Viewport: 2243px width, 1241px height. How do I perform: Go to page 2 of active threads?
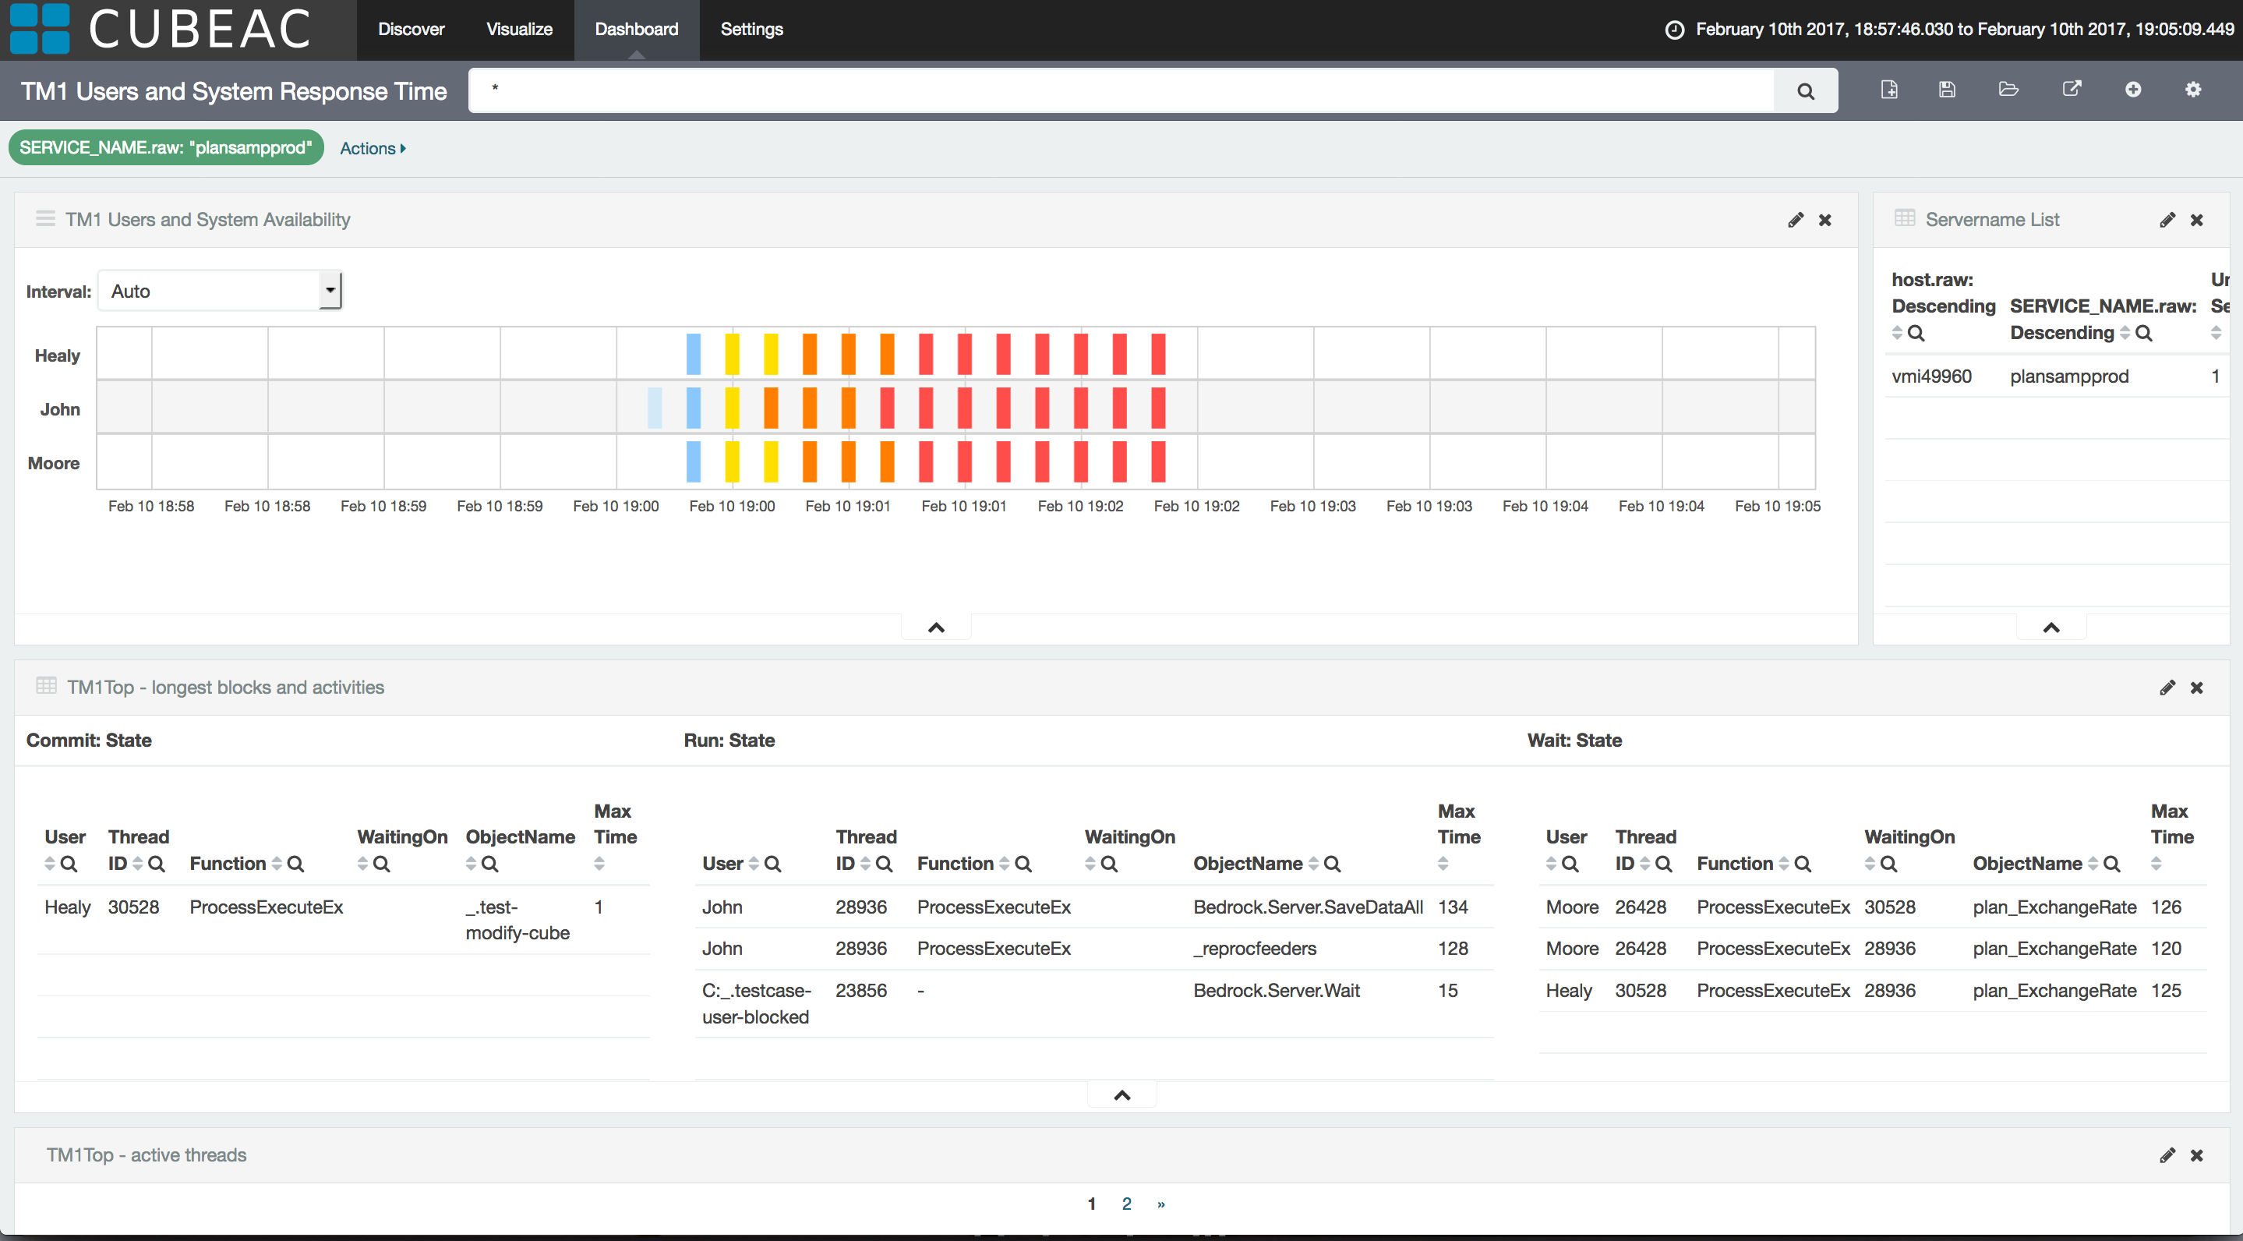[1127, 1204]
